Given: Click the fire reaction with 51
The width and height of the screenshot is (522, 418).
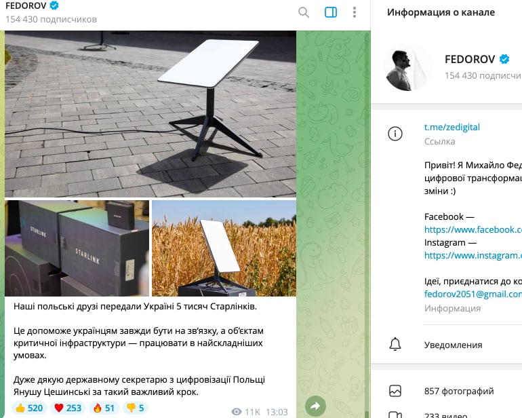Looking at the screenshot, I should pyautogui.click(x=104, y=408).
